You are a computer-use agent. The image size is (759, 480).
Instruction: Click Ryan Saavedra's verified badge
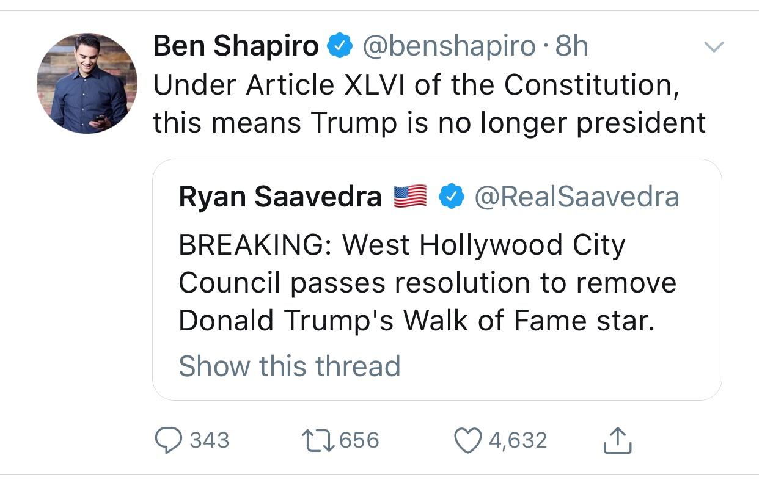(450, 197)
